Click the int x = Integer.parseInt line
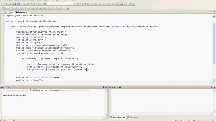216x121 pixels. [61, 64]
